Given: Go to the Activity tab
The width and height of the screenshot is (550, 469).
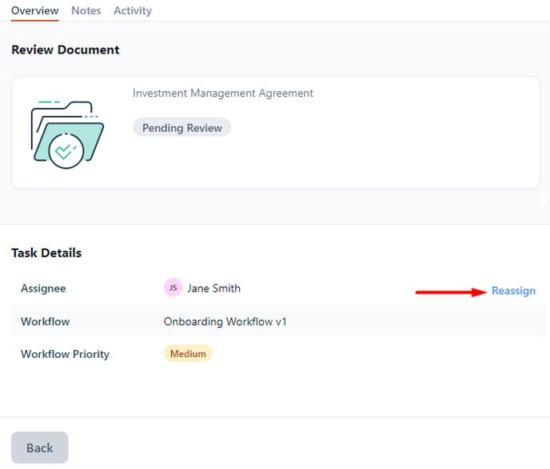Looking at the screenshot, I should point(133,10).
